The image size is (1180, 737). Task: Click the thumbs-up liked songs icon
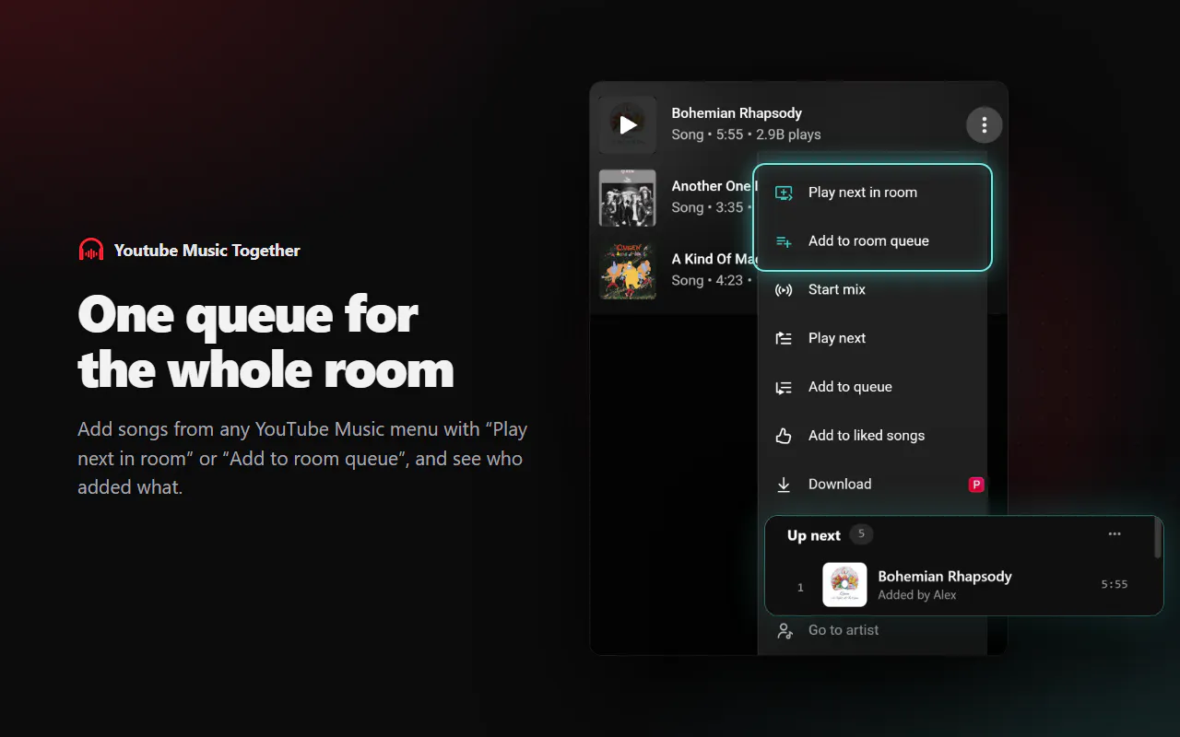pos(784,436)
